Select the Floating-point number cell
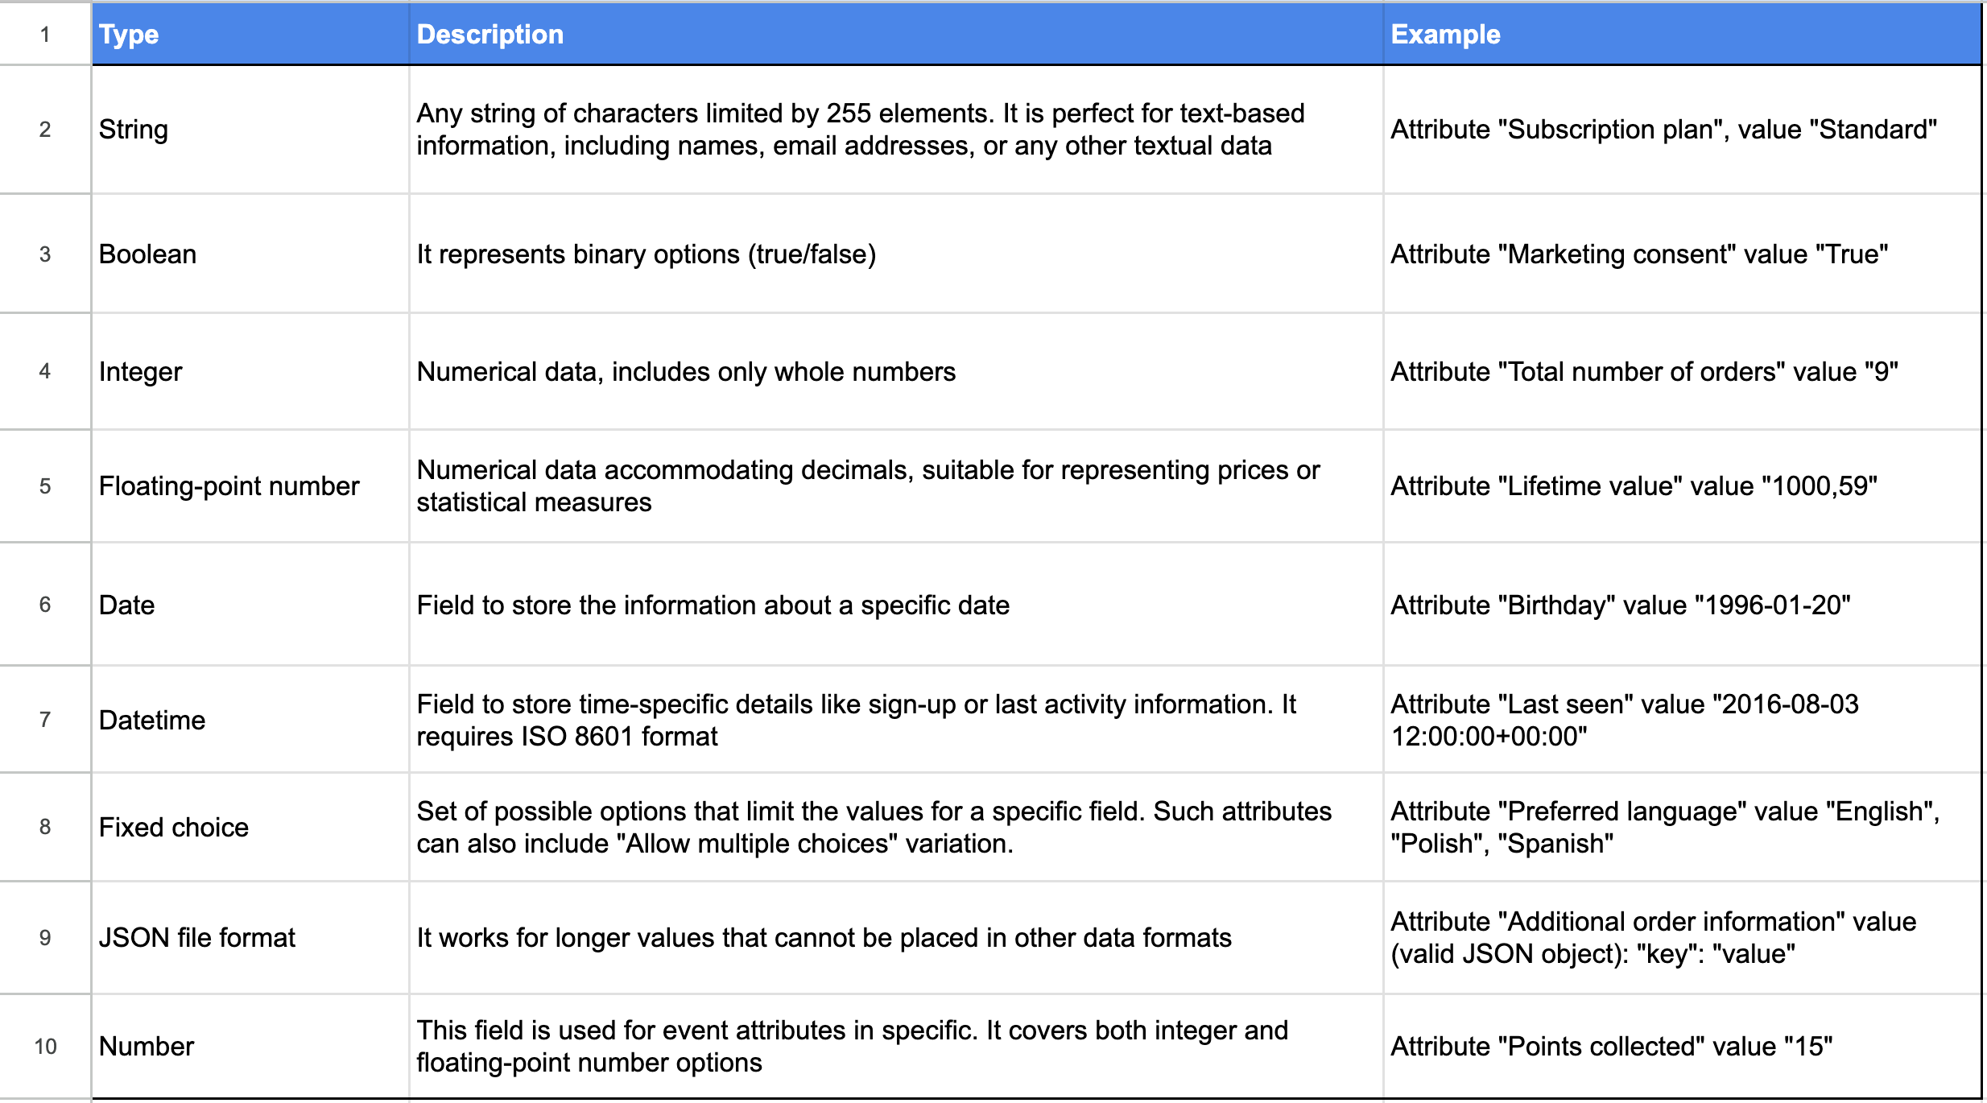This screenshot has width=1987, height=1103. pyautogui.click(x=250, y=486)
